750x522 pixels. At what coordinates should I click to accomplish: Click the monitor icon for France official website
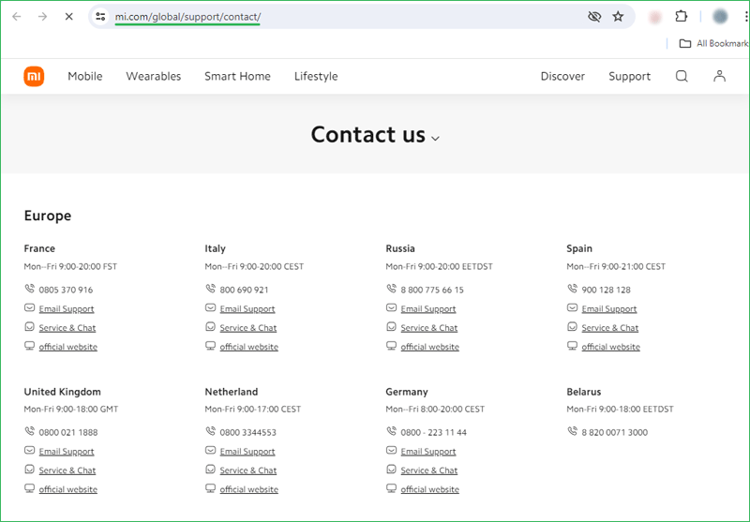30,346
